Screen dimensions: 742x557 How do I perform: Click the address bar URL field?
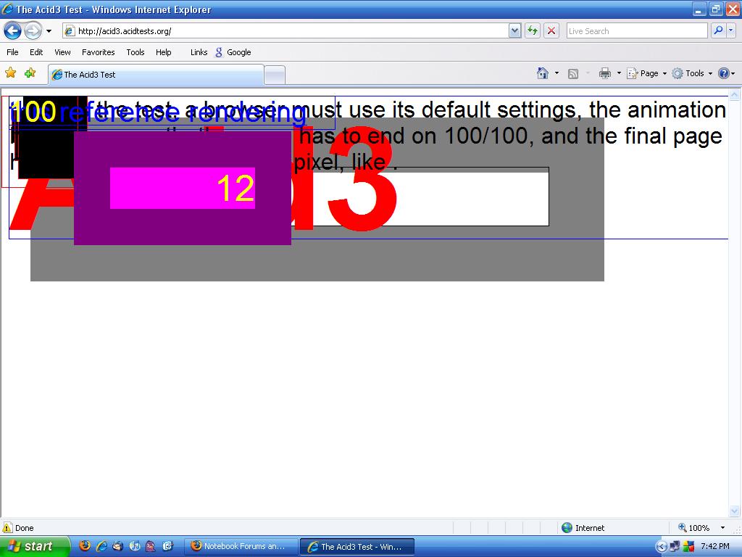285,31
